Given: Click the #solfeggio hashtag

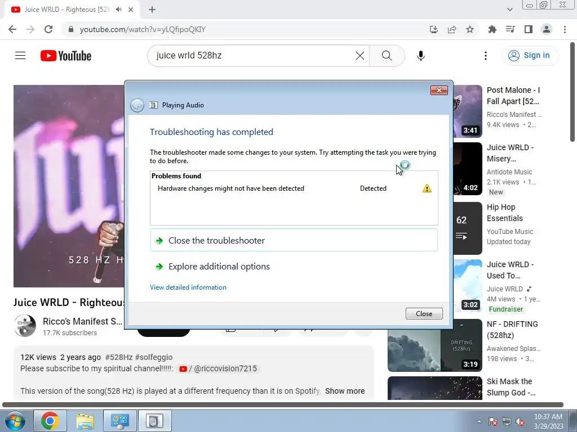Looking at the screenshot, I should 154,357.
